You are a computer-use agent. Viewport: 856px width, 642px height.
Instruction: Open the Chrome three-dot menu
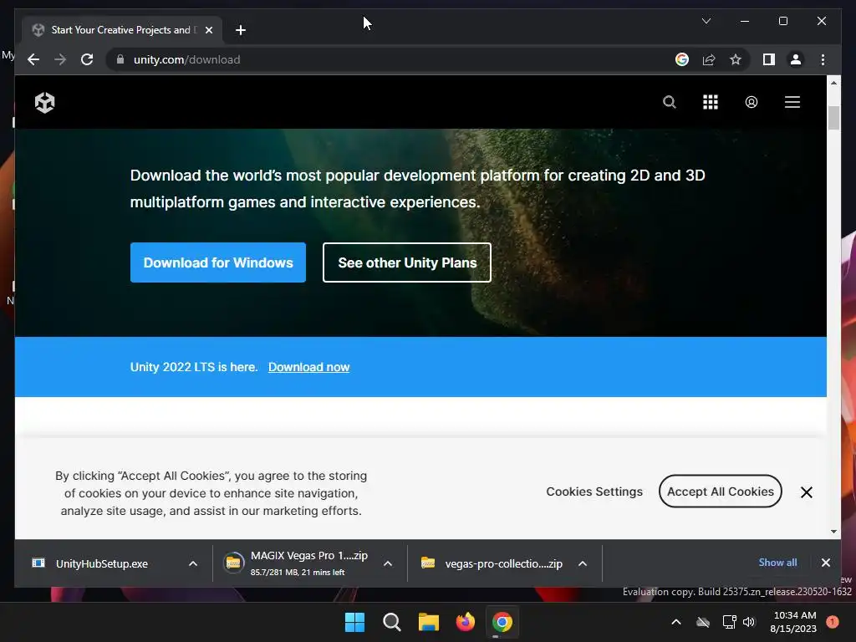tap(823, 59)
